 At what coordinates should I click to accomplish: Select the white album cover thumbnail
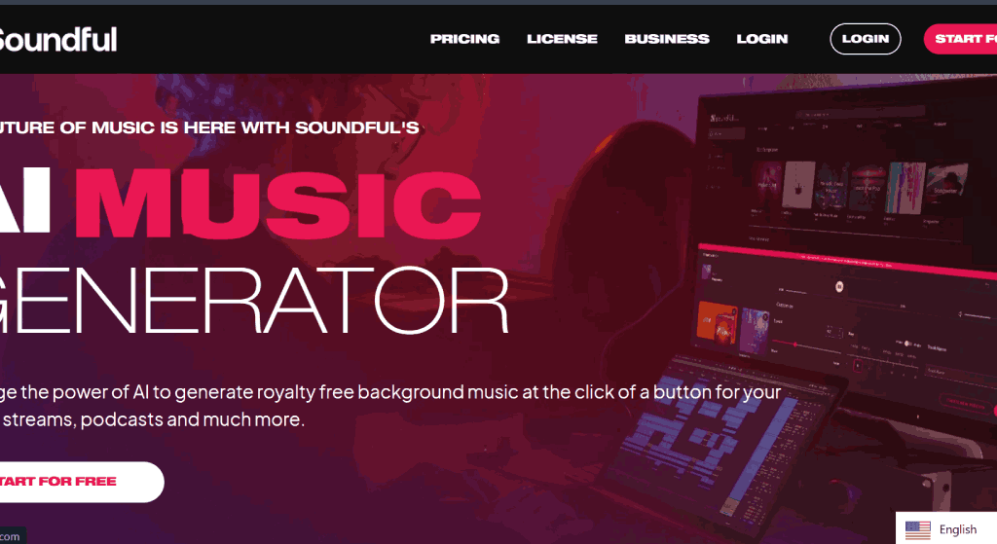798,184
